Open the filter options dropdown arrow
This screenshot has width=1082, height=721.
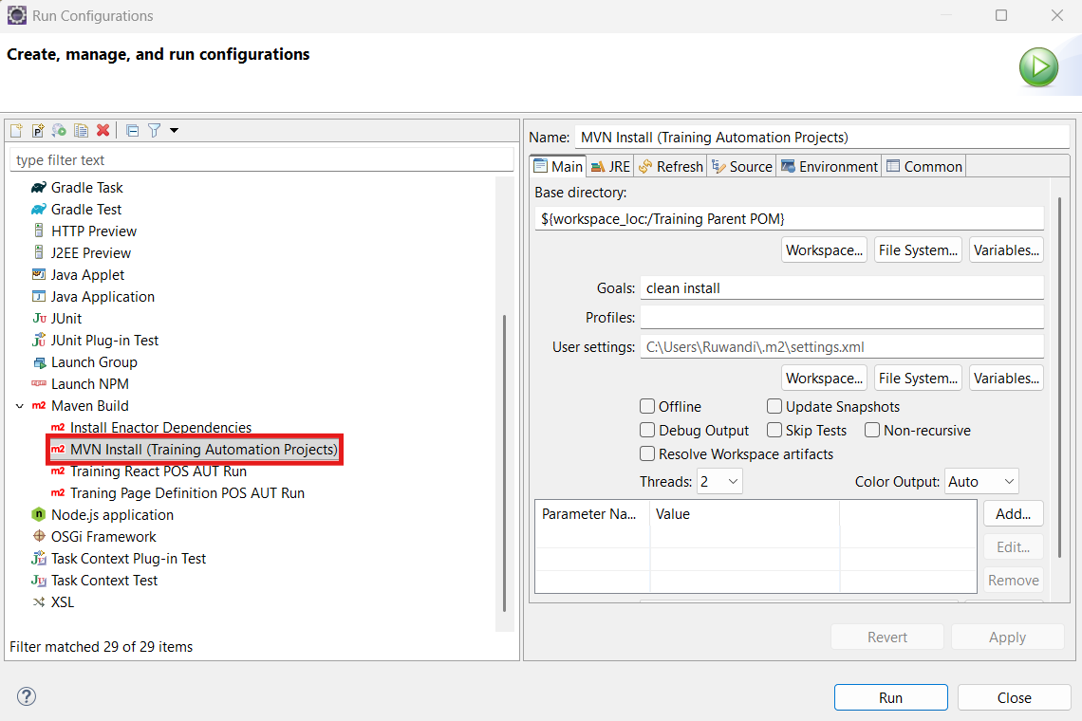(174, 130)
